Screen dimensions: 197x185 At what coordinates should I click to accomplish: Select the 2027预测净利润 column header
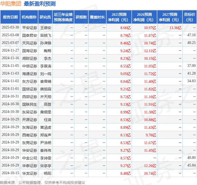click(170, 17)
